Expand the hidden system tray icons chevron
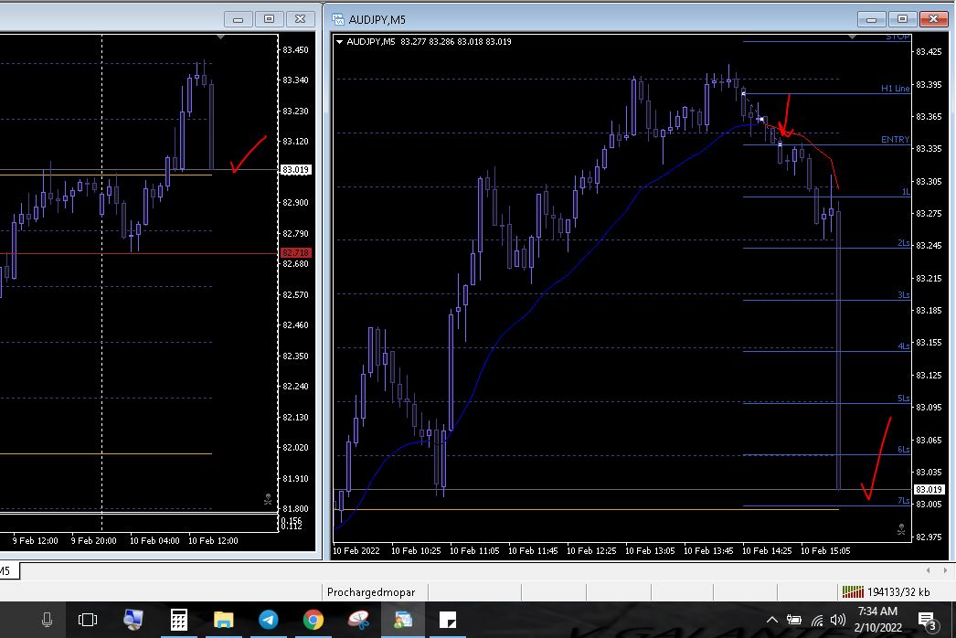This screenshot has height=638, width=956. (x=771, y=621)
